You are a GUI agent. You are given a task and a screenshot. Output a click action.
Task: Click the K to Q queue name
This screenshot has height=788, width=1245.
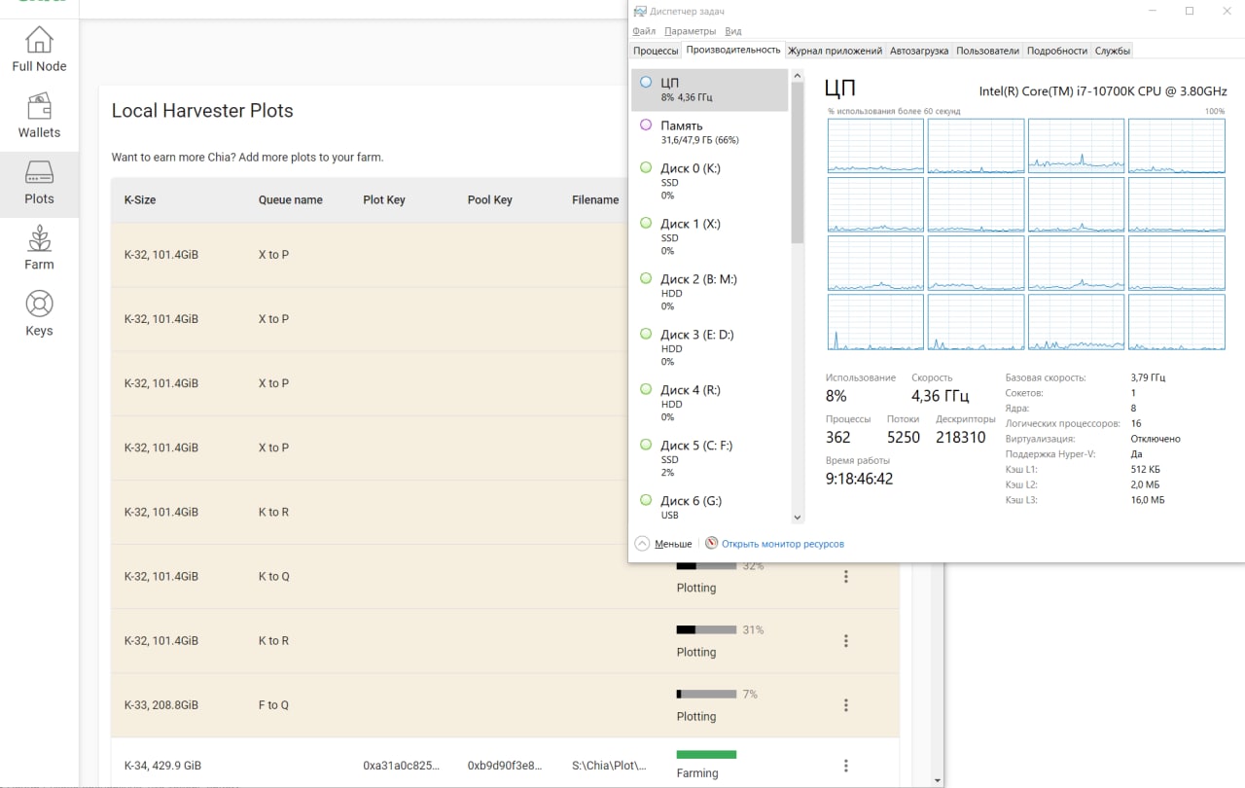[x=273, y=577]
